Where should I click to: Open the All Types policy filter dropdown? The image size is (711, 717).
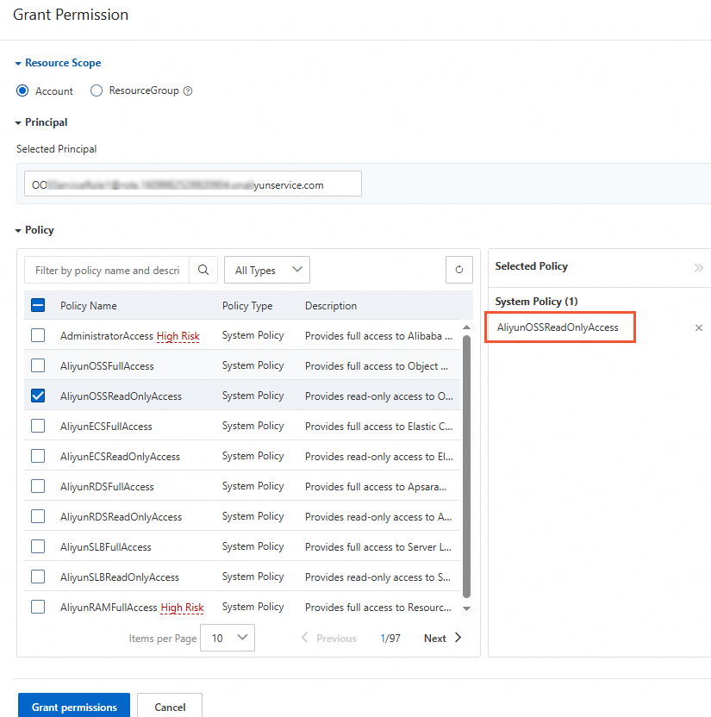[x=267, y=270]
